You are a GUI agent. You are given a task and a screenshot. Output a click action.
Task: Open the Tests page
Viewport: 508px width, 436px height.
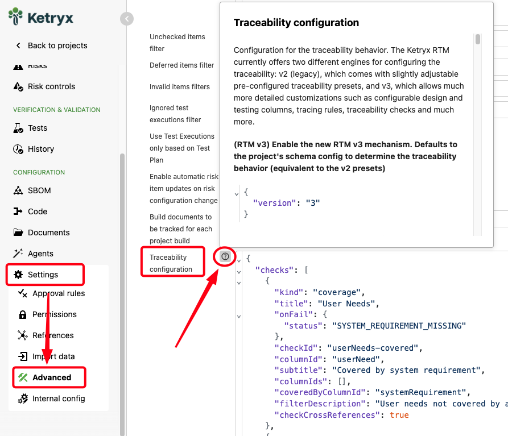pyautogui.click(x=38, y=128)
